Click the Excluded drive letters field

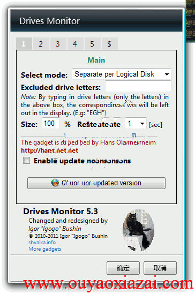pyautogui.click(x=138, y=86)
